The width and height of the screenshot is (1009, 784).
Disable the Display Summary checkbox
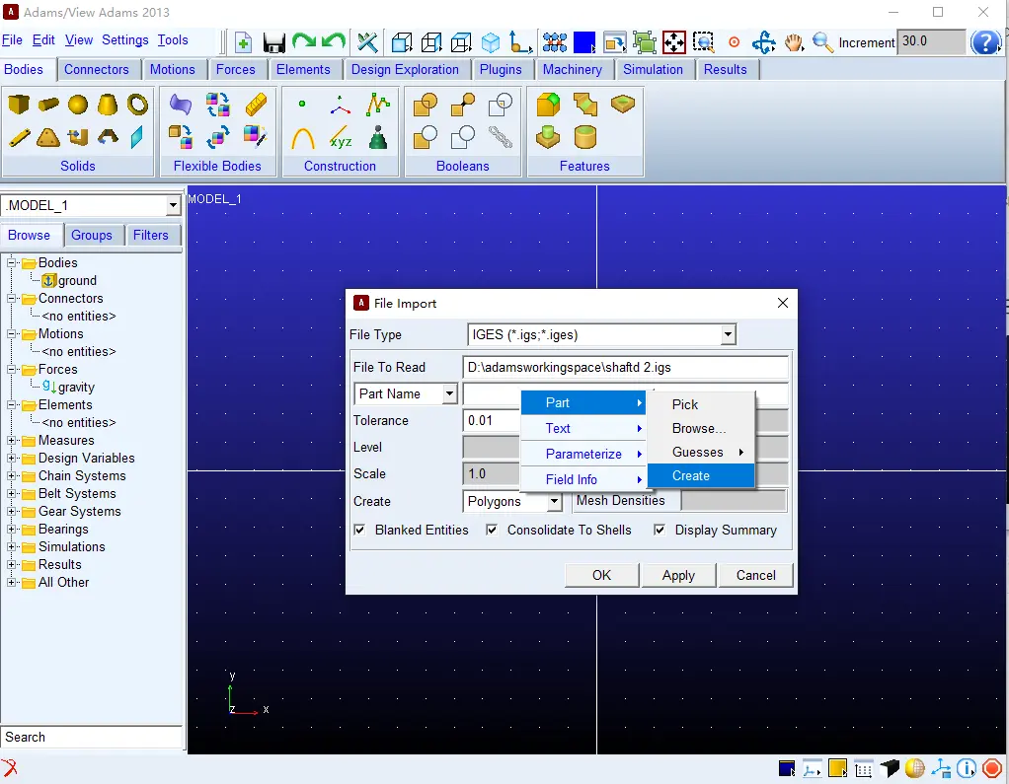pos(660,530)
